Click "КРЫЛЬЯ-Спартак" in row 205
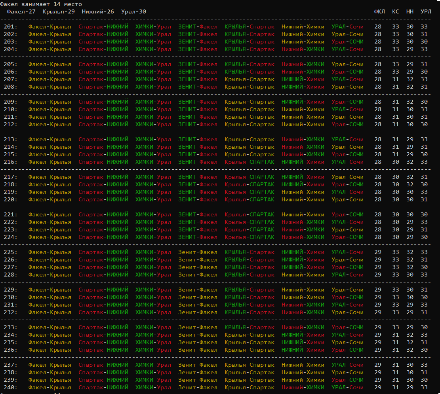This screenshot has width=440, height=394. point(250,64)
